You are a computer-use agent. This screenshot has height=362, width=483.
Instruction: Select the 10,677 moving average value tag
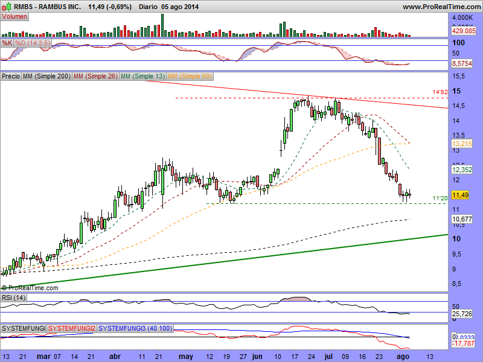(x=462, y=219)
